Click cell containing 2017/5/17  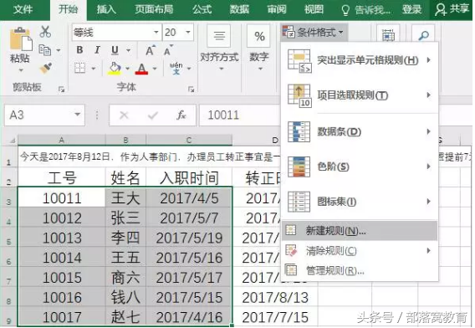click(189, 278)
